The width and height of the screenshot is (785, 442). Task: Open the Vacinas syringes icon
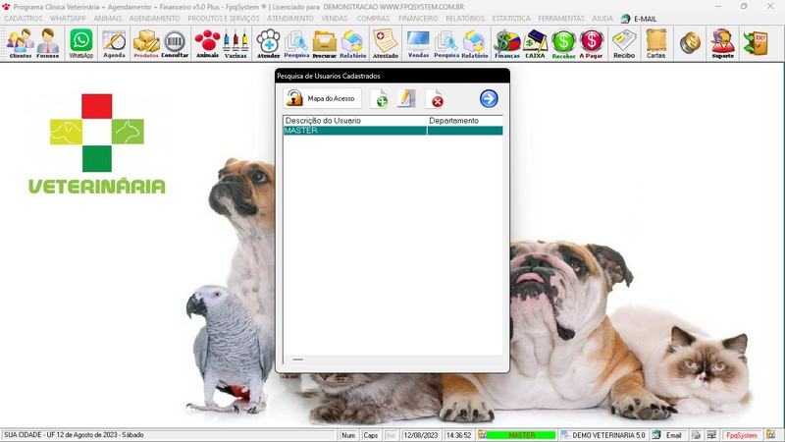point(235,43)
